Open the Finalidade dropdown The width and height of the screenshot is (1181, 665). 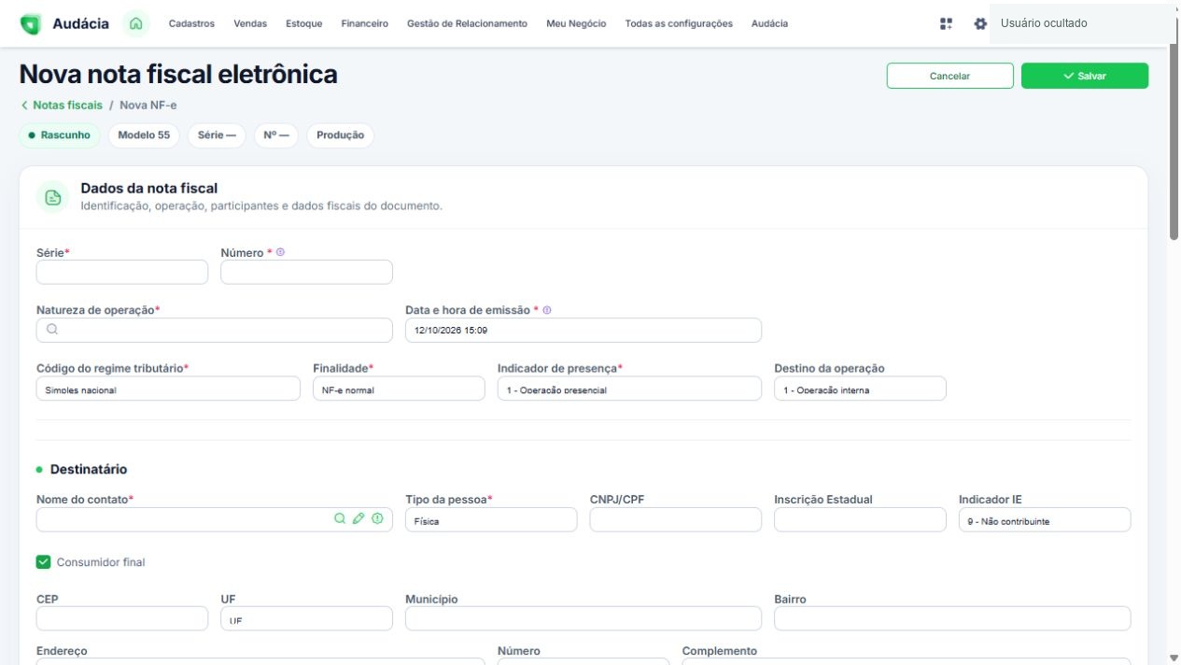point(399,389)
